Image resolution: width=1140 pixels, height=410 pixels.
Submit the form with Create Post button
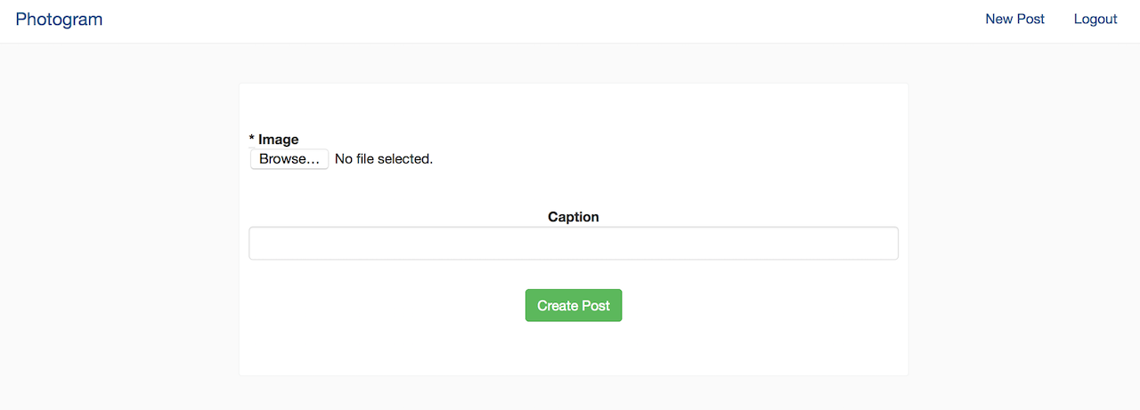point(574,305)
